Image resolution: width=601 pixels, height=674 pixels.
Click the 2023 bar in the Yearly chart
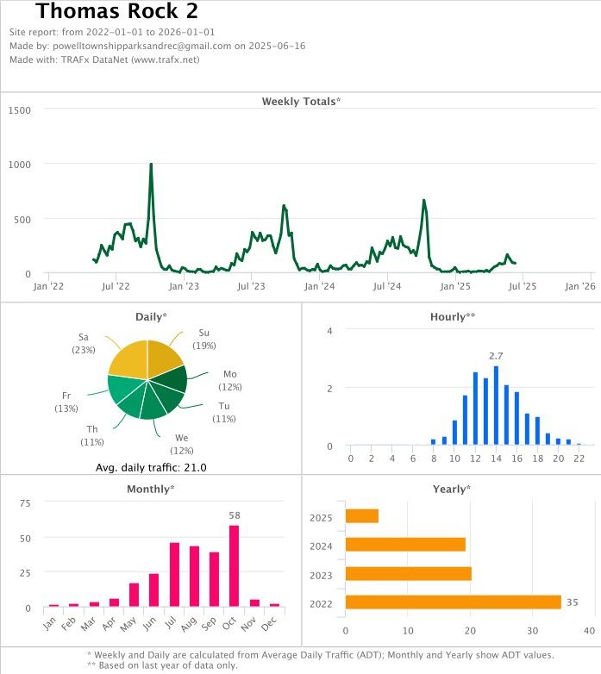(408, 573)
